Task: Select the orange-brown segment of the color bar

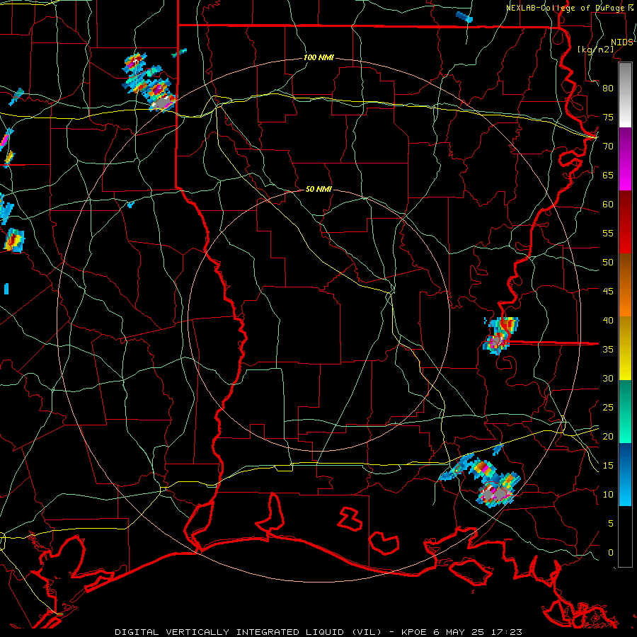Action: (625, 285)
